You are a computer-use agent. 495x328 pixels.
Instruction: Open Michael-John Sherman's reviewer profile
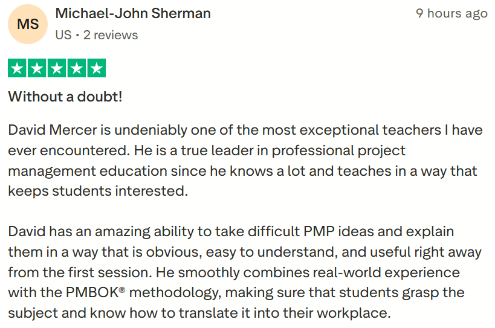point(132,13)
